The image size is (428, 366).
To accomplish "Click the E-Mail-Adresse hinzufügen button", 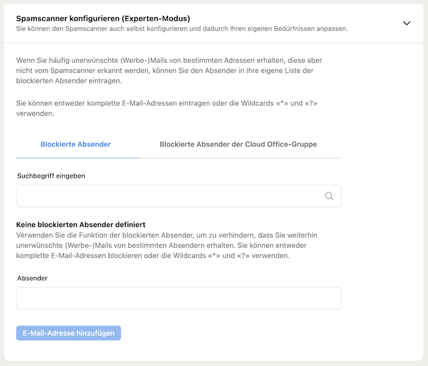I will [x=68, y=333].
